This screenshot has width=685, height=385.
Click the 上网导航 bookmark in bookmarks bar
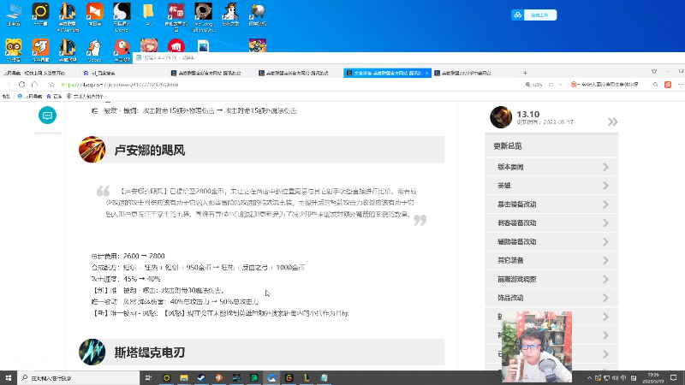click(30, 96)
